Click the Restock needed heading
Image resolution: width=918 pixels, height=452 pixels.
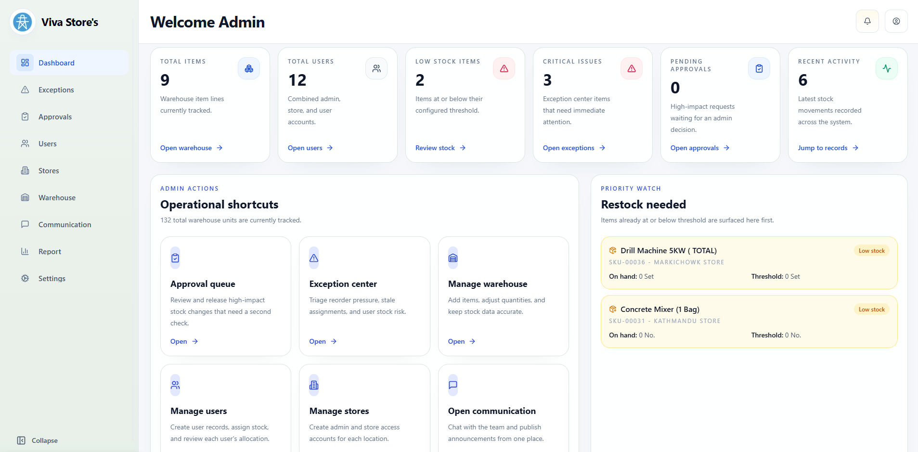click(643, 205)
